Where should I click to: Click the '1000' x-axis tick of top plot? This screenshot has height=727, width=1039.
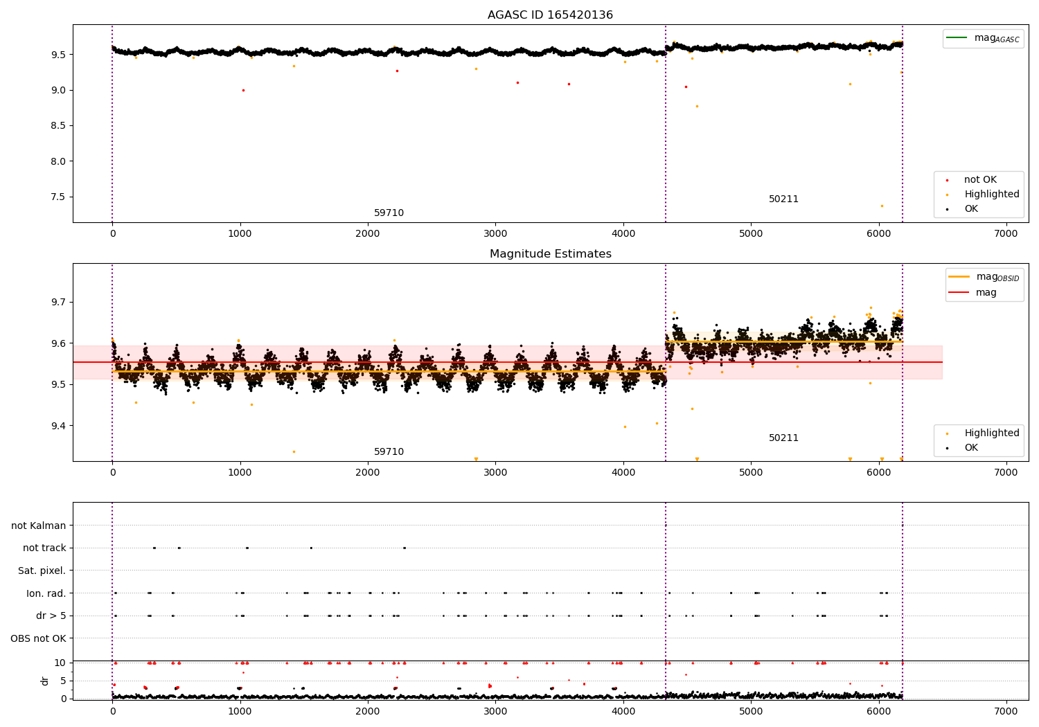point(240,234)
